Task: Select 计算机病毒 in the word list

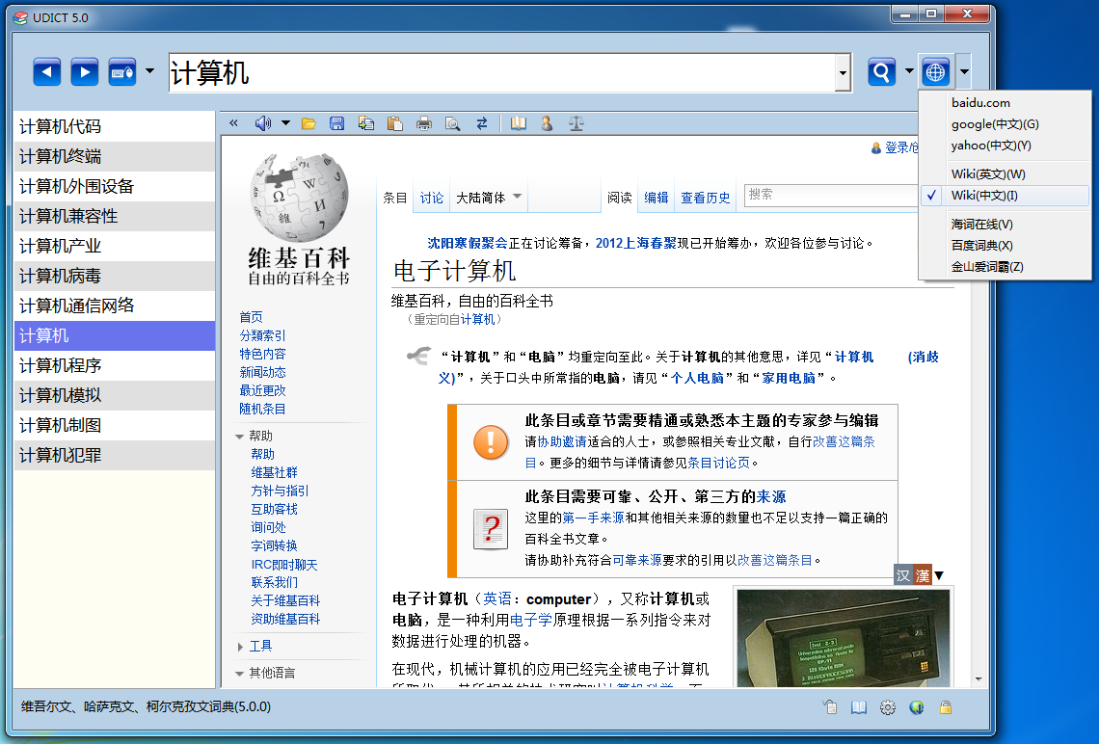Action: coord(60,277)
